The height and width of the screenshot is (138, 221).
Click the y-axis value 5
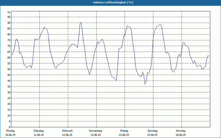coord(10,121)
